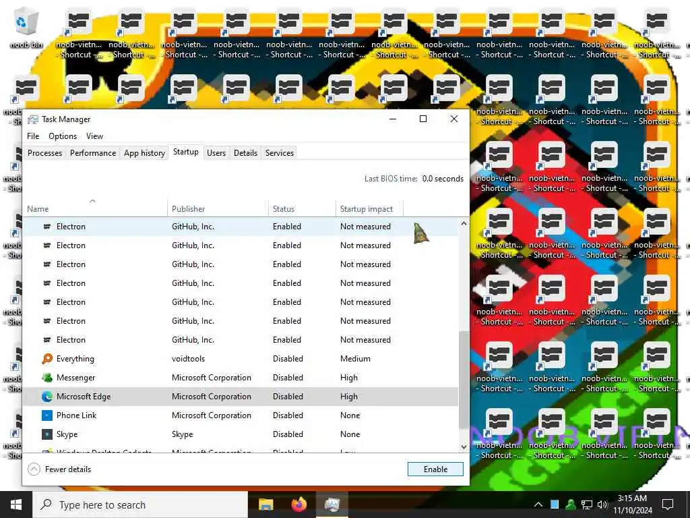Launch Firefox from the taskbar

tap(299, 505)
